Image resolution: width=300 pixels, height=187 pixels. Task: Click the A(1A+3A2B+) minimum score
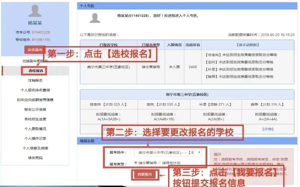pos(109,119)
